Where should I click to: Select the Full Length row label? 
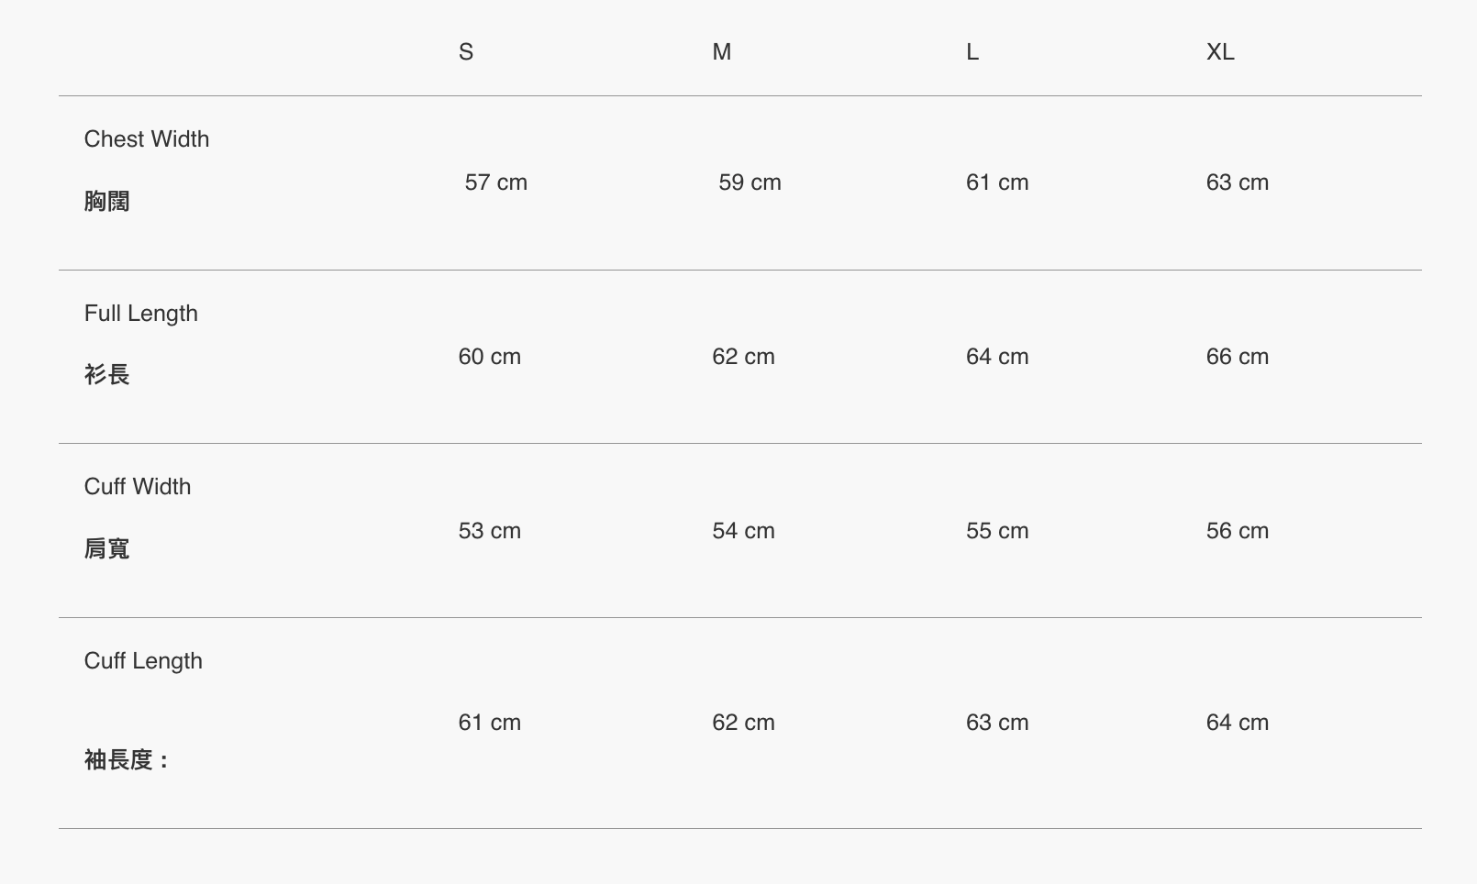tap(141, 314)
